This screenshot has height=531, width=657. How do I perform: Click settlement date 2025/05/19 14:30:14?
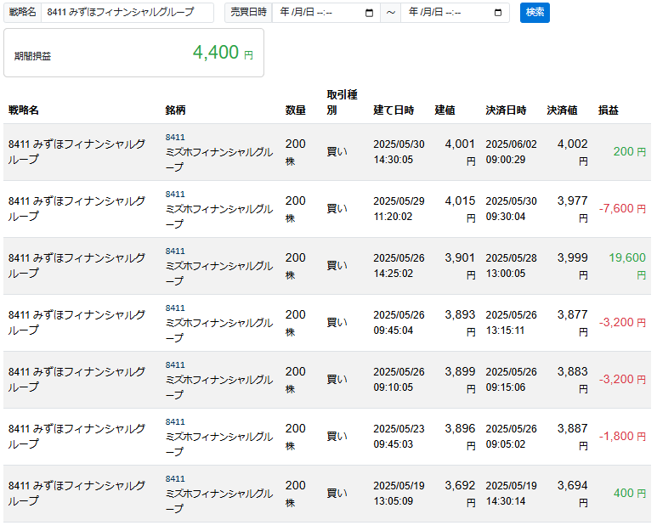tap(511, 494)
